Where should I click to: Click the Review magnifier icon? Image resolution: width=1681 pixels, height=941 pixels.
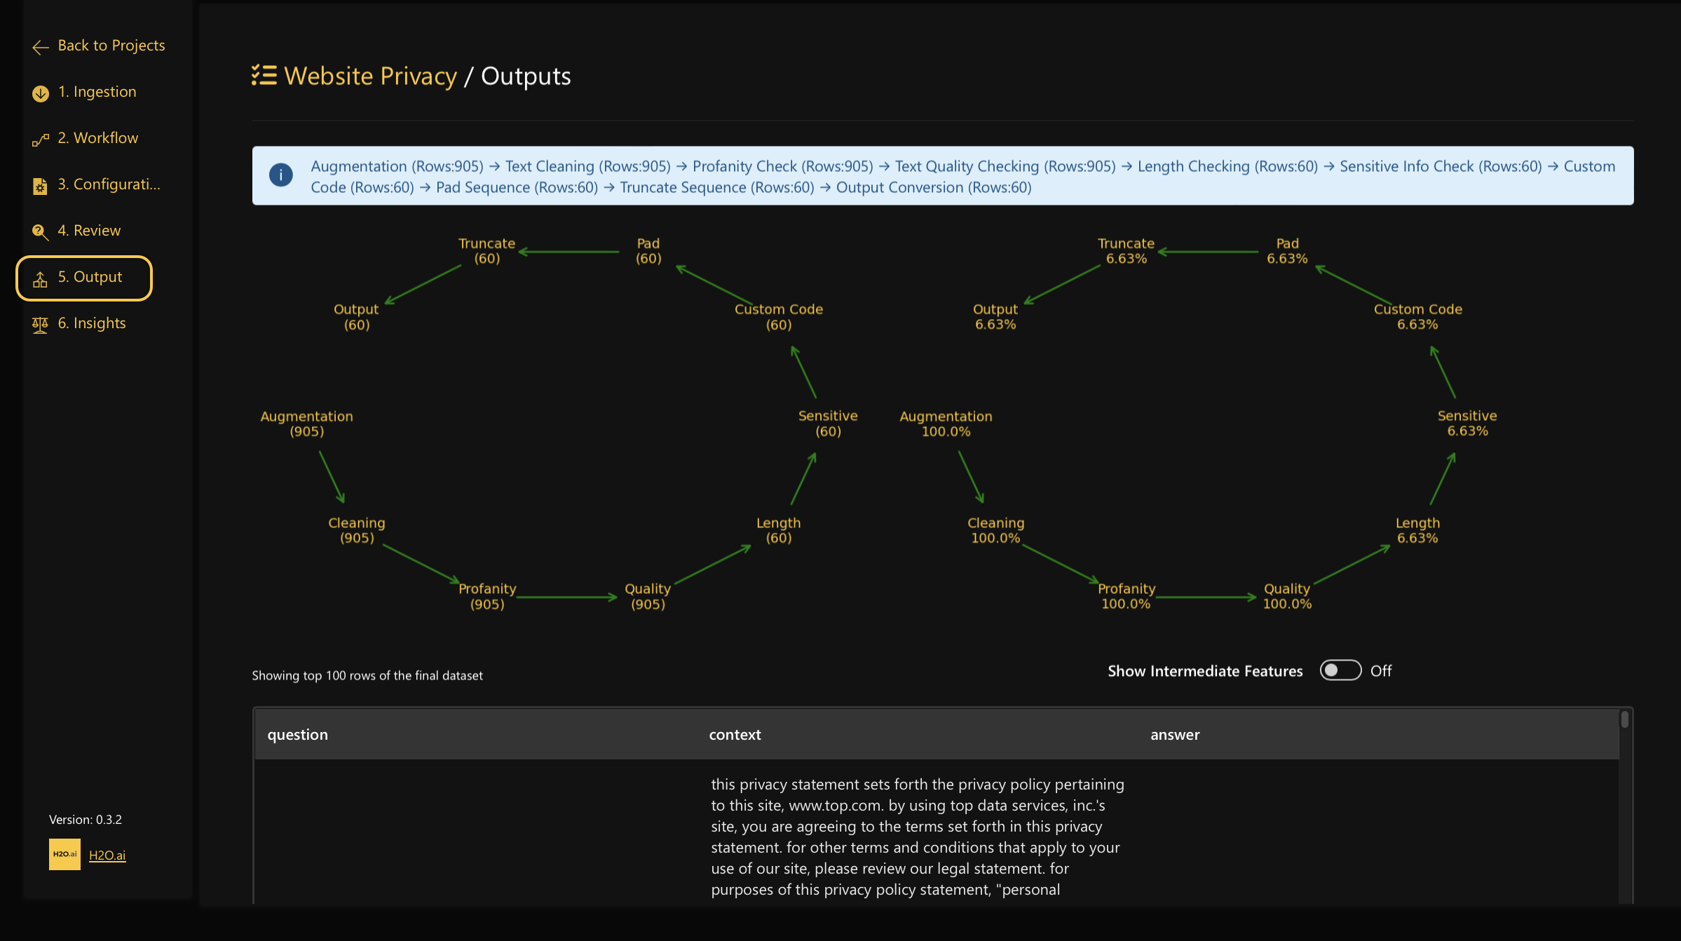(x=40, y=232)
